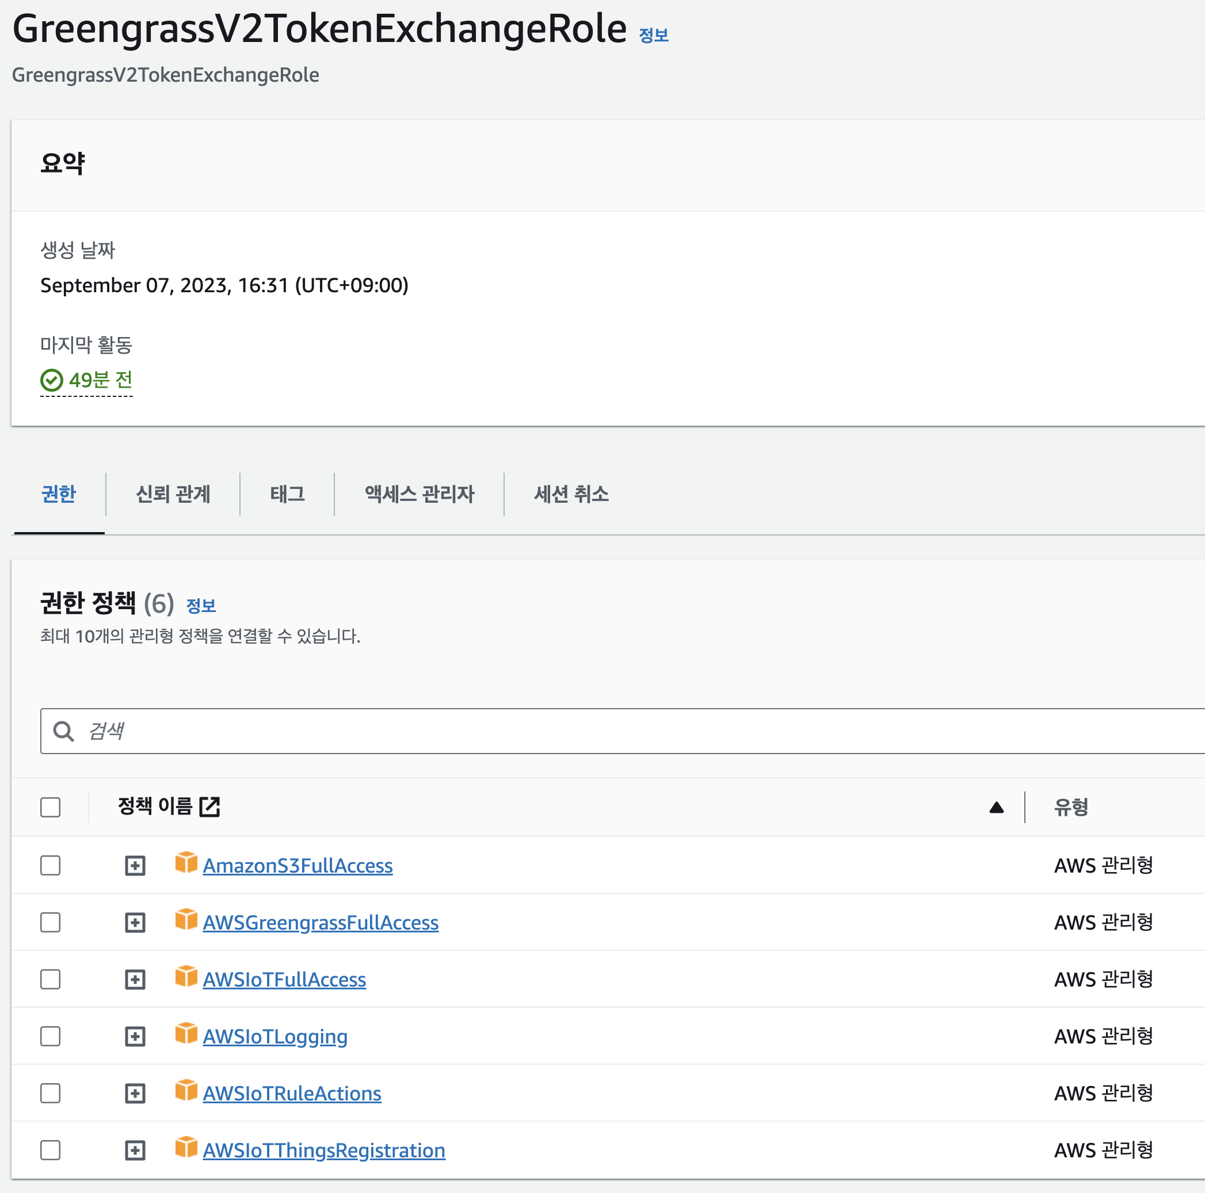Click the AWSGreengrassFullAccess policy box icon
This screenshot has width=1205, height=1193.
186,919
